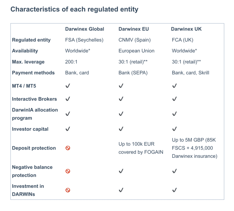
Task: Click the 200:1 max leverage value
Action: [x=71, y=62]
